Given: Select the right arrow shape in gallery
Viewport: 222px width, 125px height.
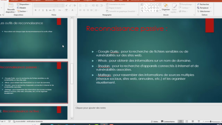Looking at the screenshot, I should (151, 8).
